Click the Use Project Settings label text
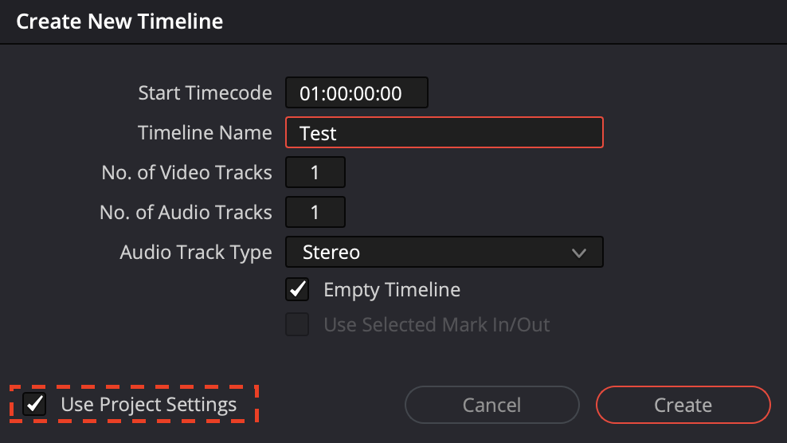The height and width of the screenshot is (443, 787). point(149,404)
